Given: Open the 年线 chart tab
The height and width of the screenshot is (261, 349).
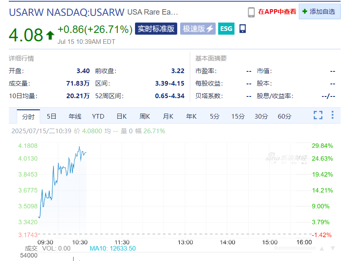Looking at the screenshot, I should [x=75, y=116].
